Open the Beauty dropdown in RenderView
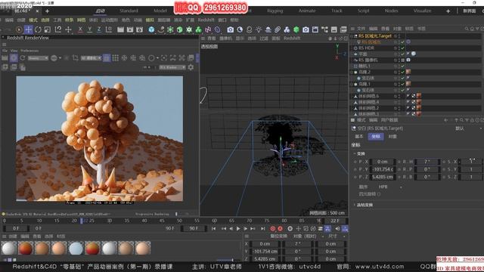The width and height of the screenshot is (484, 272). (38, 58)
